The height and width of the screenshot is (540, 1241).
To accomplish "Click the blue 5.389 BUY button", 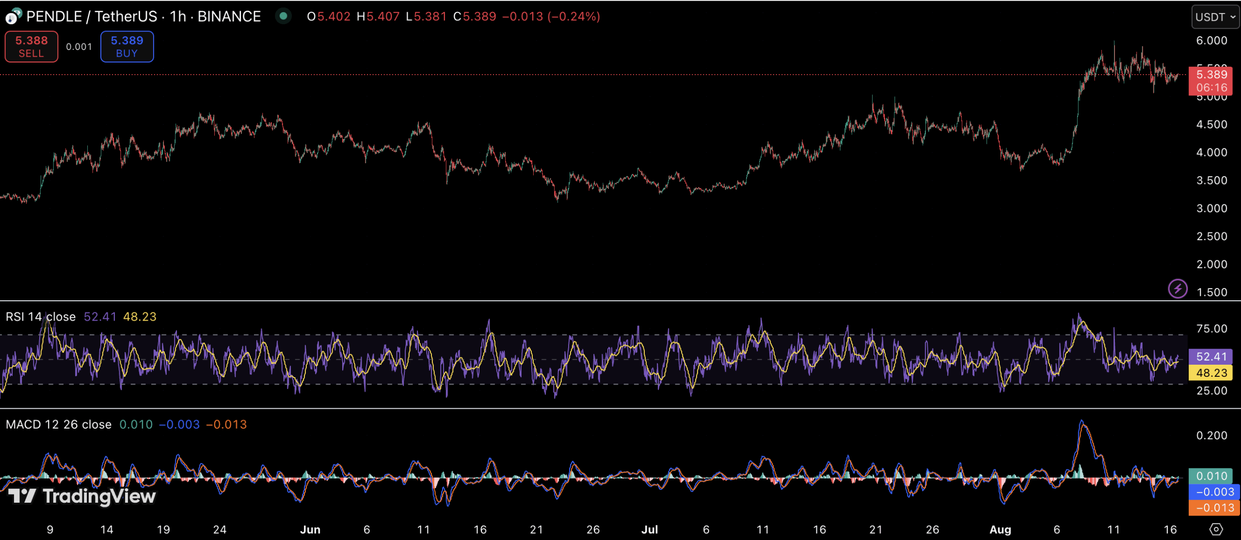I will 127,47.
